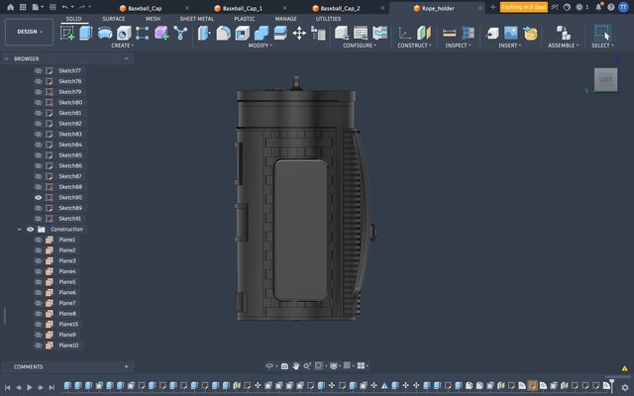Screen dimensions: 634x396
Task: Toggle visibility of Sketch80
Action: [x=38, y=103]
